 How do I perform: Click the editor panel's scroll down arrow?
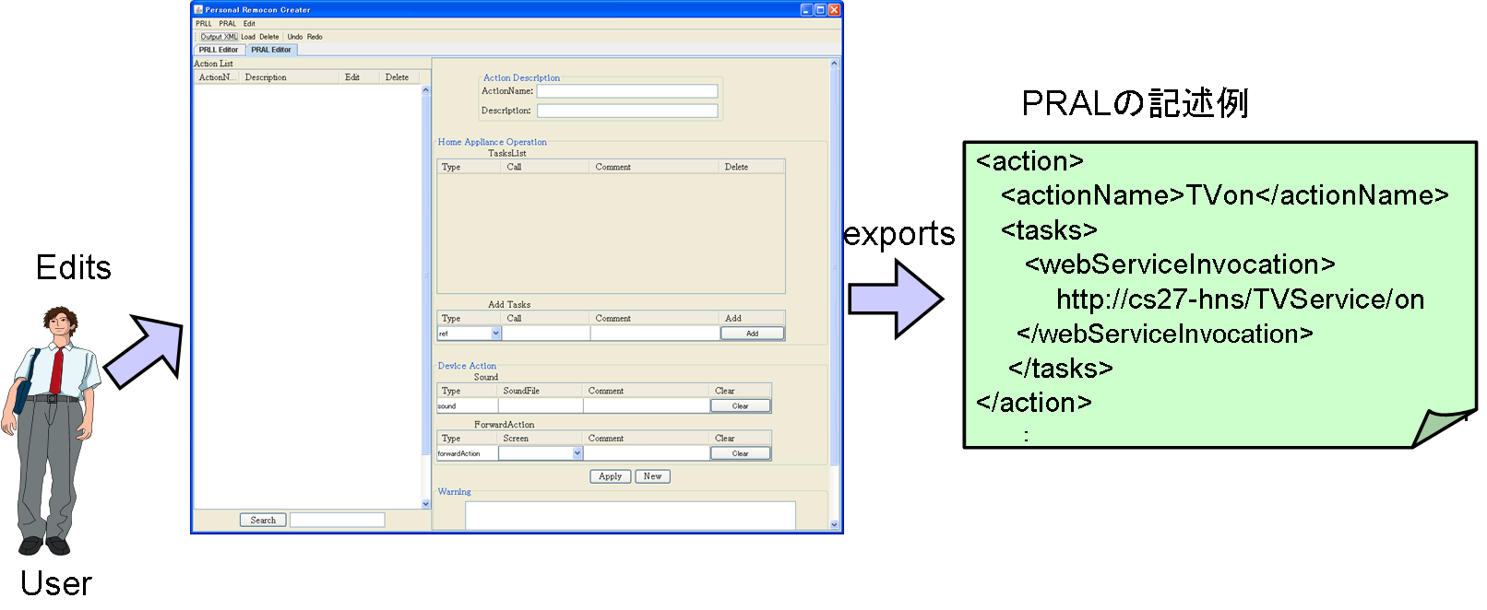pos(834,524)
